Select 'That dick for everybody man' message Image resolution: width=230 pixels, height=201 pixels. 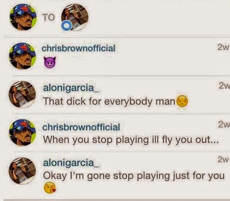[x=109, y=101]
